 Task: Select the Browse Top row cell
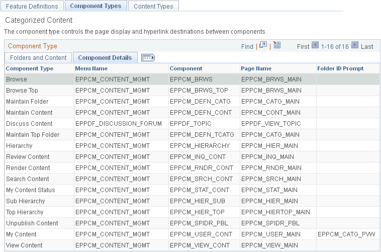(x=39, y=91)
